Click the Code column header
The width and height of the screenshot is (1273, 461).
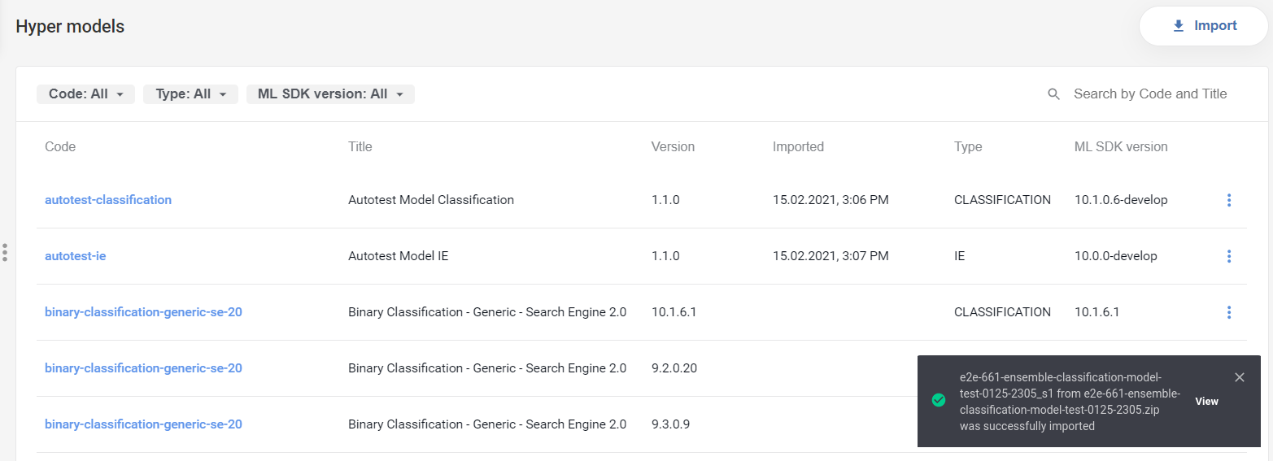60,147
